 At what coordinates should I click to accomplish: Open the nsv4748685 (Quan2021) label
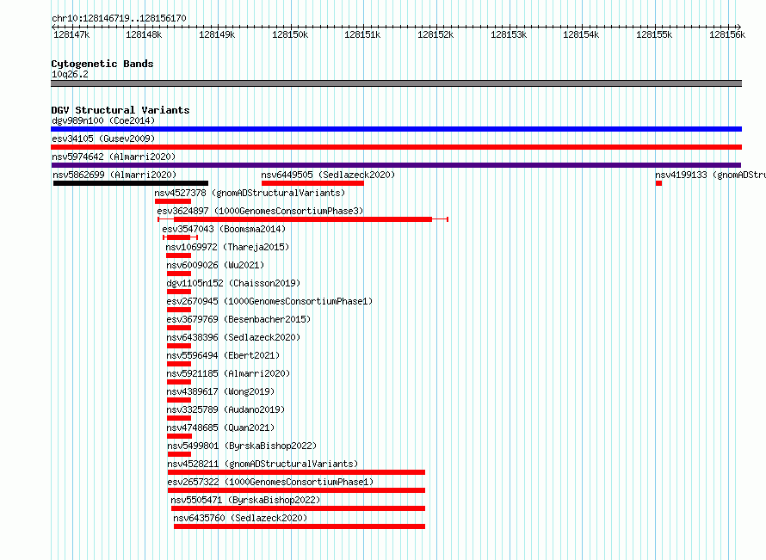pyautogui.click(x=221, y=428)
